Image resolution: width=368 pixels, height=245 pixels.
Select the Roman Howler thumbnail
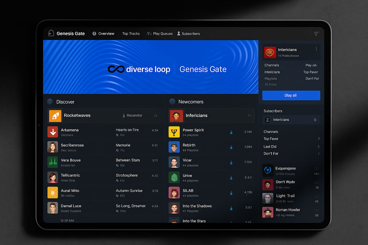point(268,212)
